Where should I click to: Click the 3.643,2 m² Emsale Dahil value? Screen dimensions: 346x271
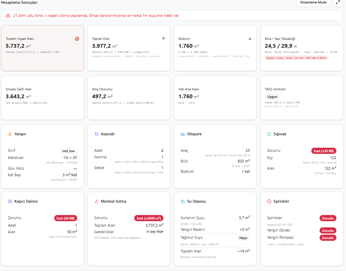click(18, 97)
